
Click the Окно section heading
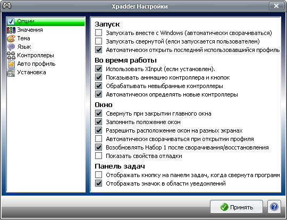pos(104,105)
